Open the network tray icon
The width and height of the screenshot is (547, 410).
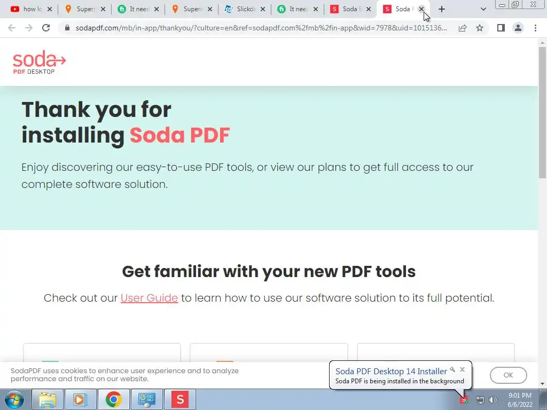coord(480,400)
